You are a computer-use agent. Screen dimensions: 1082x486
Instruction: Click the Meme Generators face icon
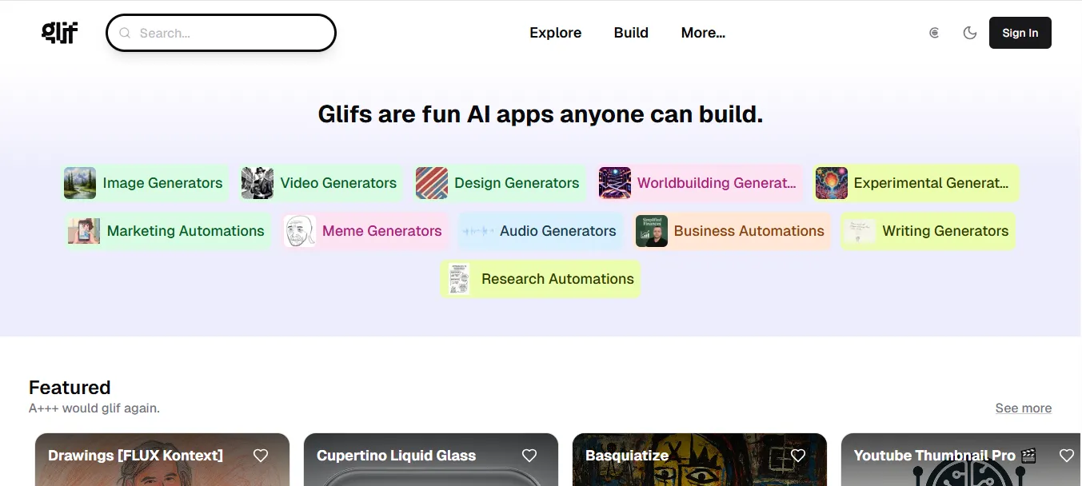(300, 231)
